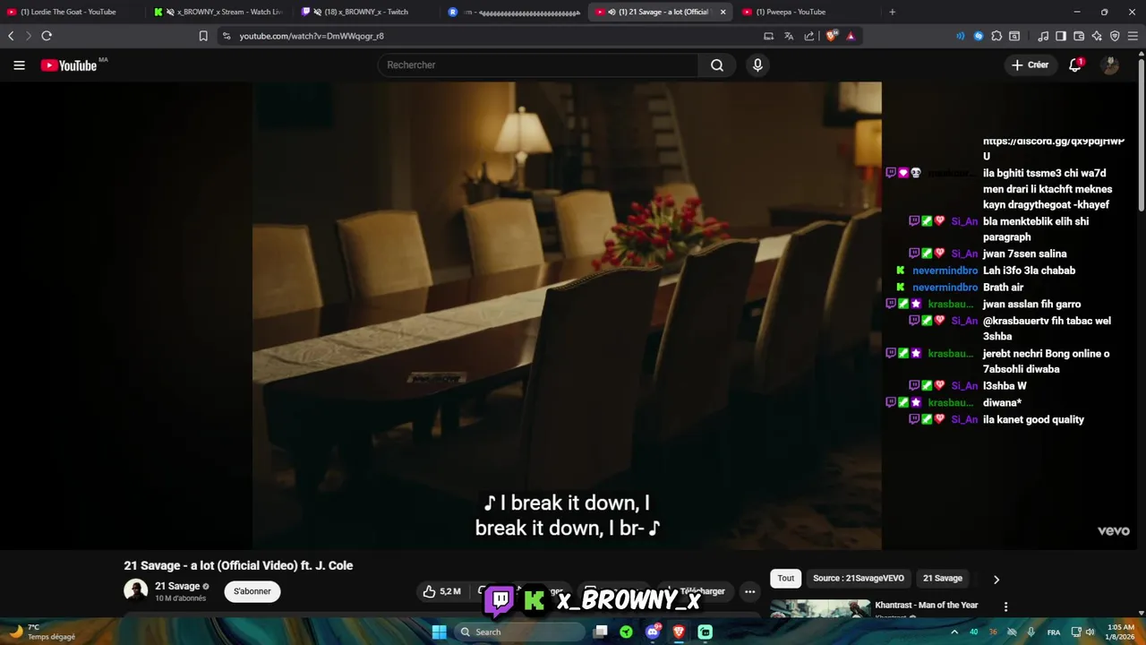Image resolution: width=1146 pixels, height=645 pixels.
Task: Focus the Rechercher search field
Action: [538, 65]
